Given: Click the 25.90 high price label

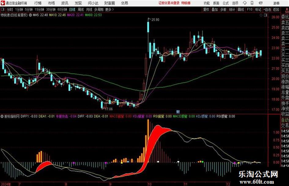Looking at the screenshot, I should pos(155,20).
